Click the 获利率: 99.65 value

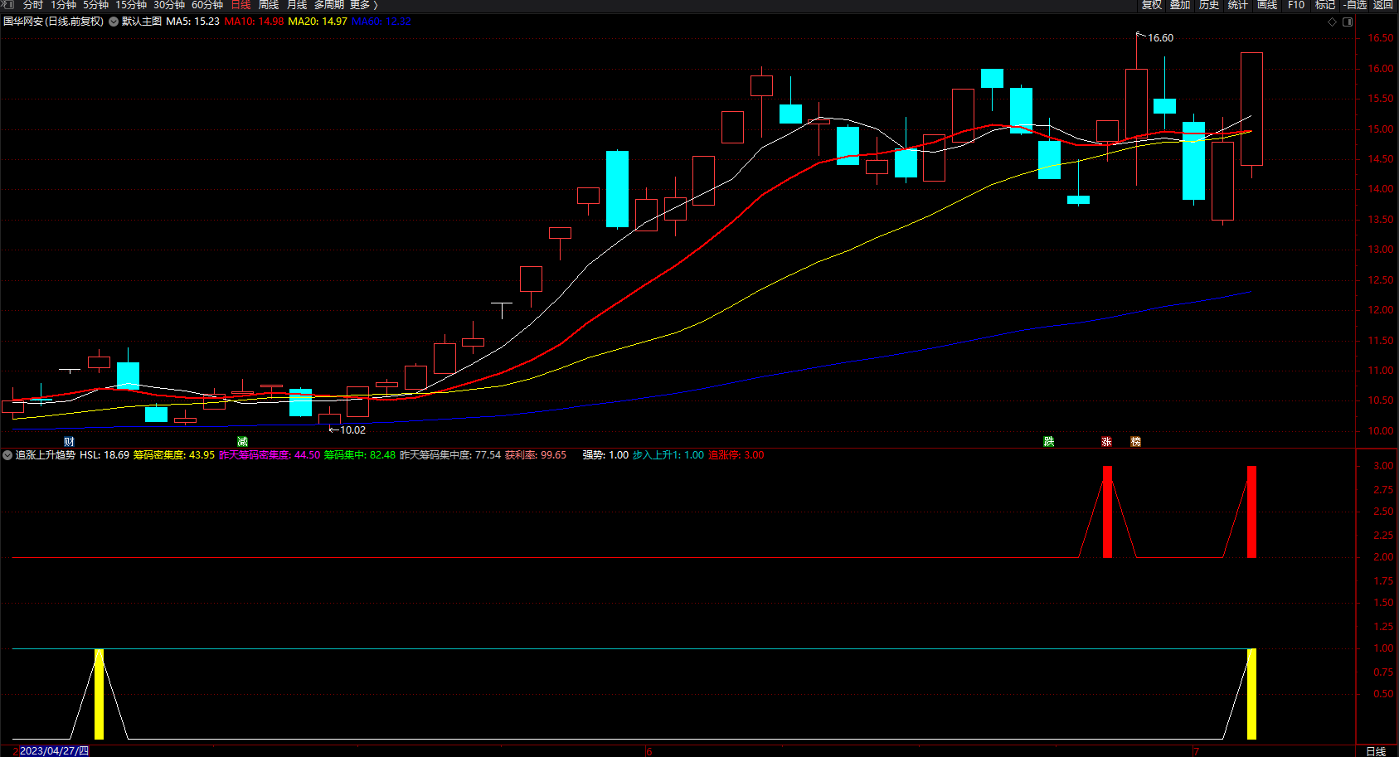tap(536, 455)
